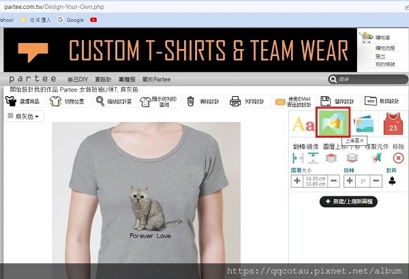Screen dimensions: 409x279
Task: Duplicate the selected element
Action: (x=377, y=158)
